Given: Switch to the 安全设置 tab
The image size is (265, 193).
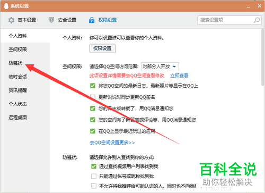Looking at the screenshot, I should tap(63, 20).
